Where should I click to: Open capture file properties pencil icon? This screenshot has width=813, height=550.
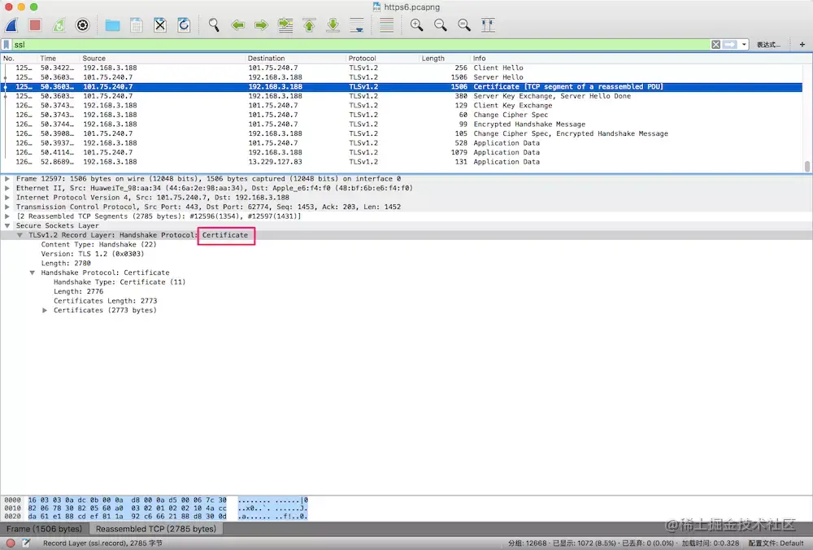pos(26,543)
